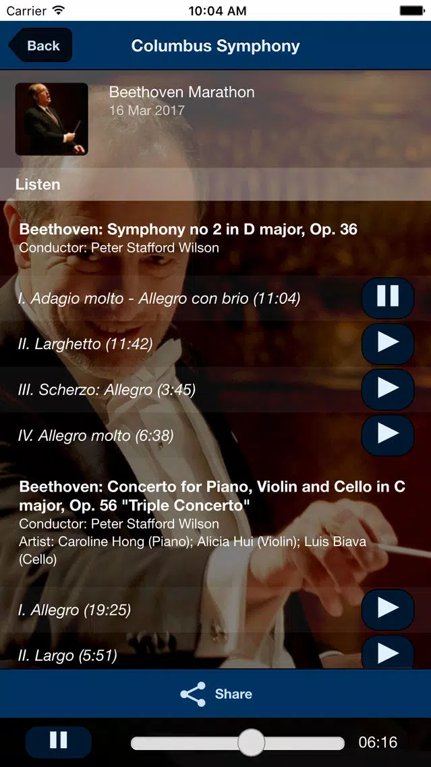Select the Listen section header
This screenshot has height=767, width=431.
click(x=216, y=184)
